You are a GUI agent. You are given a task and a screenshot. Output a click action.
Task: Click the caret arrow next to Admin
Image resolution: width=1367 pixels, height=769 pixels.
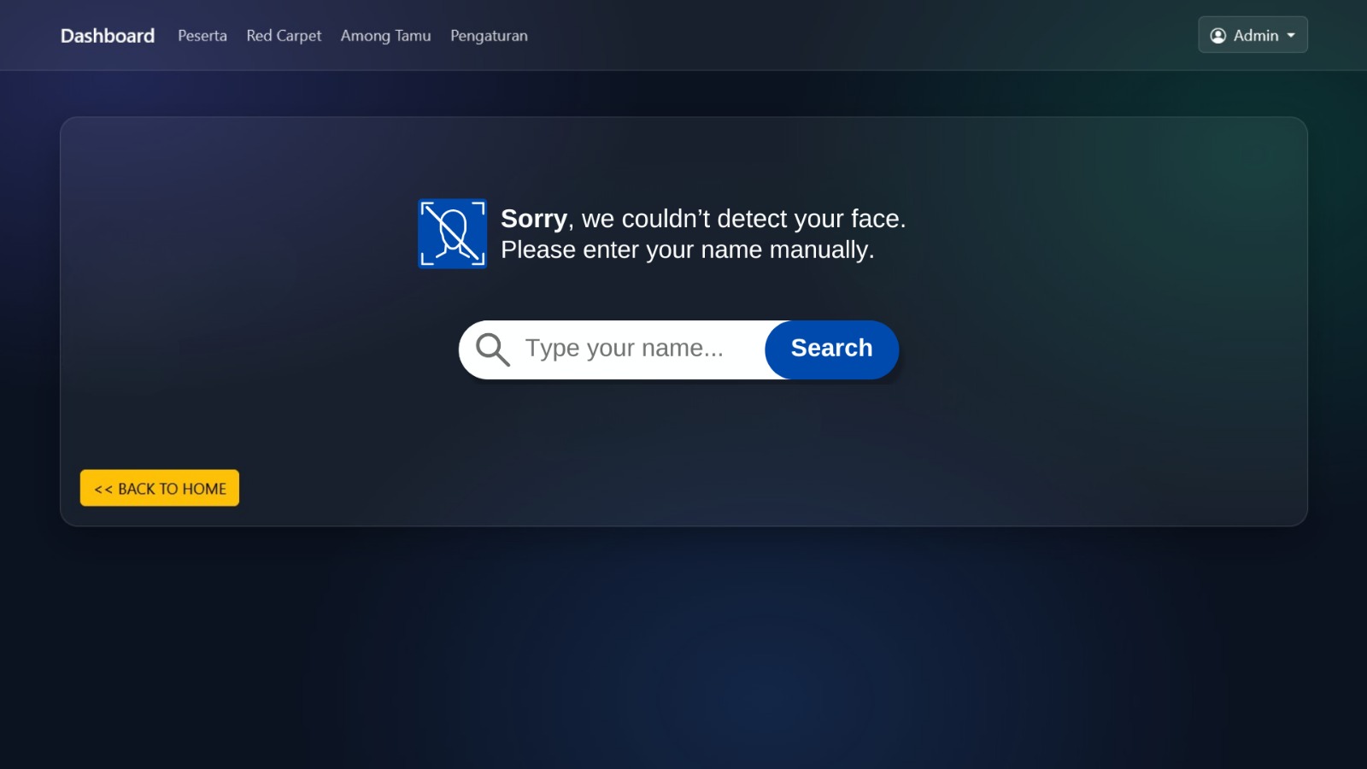tap(1291, 35)
